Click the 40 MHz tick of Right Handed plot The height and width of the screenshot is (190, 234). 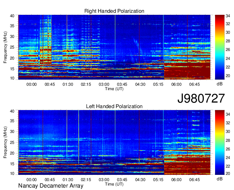(12, 16)
